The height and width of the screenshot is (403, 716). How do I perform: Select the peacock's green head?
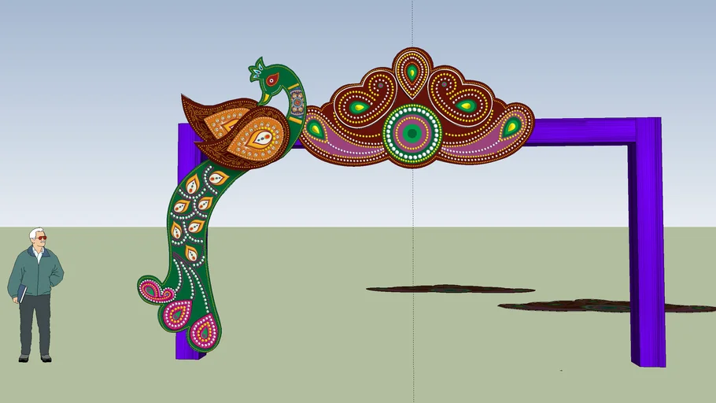(x=271, y=80)
